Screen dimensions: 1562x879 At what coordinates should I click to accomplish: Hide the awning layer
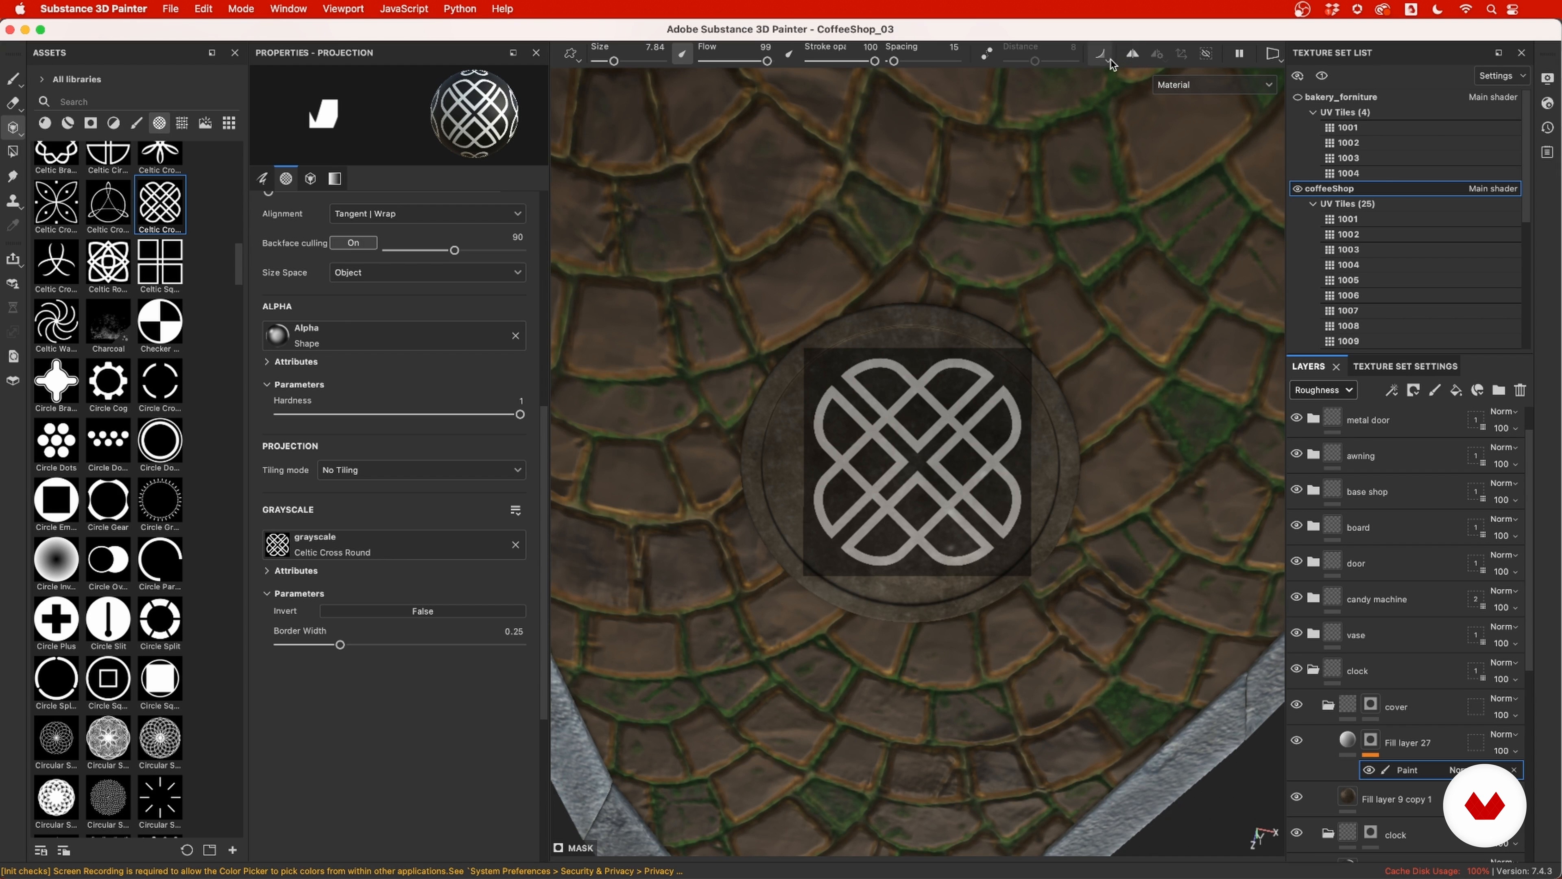(1296, 454)
